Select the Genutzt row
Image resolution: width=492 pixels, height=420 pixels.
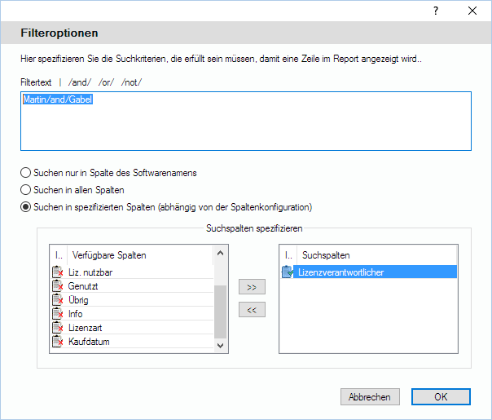tap(133, 286)
